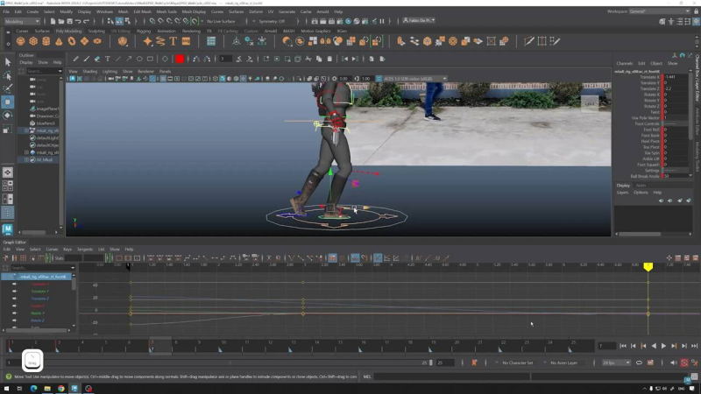
Task: Click the Graph Editor Insert Keys tool
Action: click(x=14, y=258)
